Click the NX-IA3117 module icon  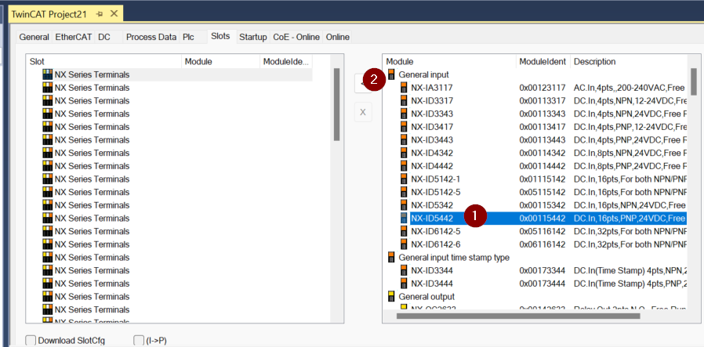point(404,88)
